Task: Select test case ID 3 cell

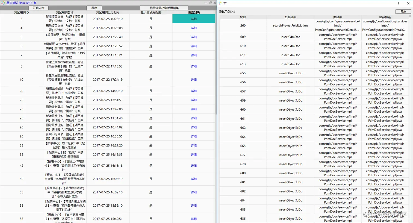Action: [x=22, y=19]
